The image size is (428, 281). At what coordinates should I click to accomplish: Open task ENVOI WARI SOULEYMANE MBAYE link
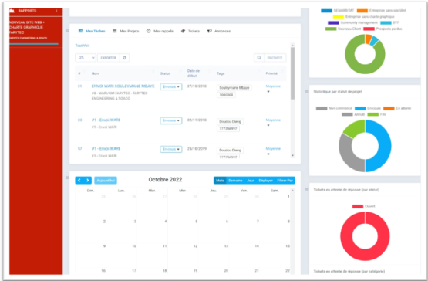123,86
